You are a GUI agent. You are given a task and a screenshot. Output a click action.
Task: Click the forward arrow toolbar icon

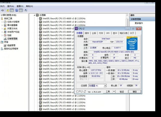tap(3, 10)
